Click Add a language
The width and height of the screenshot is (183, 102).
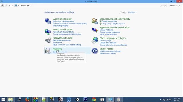[x=105, y=41]
